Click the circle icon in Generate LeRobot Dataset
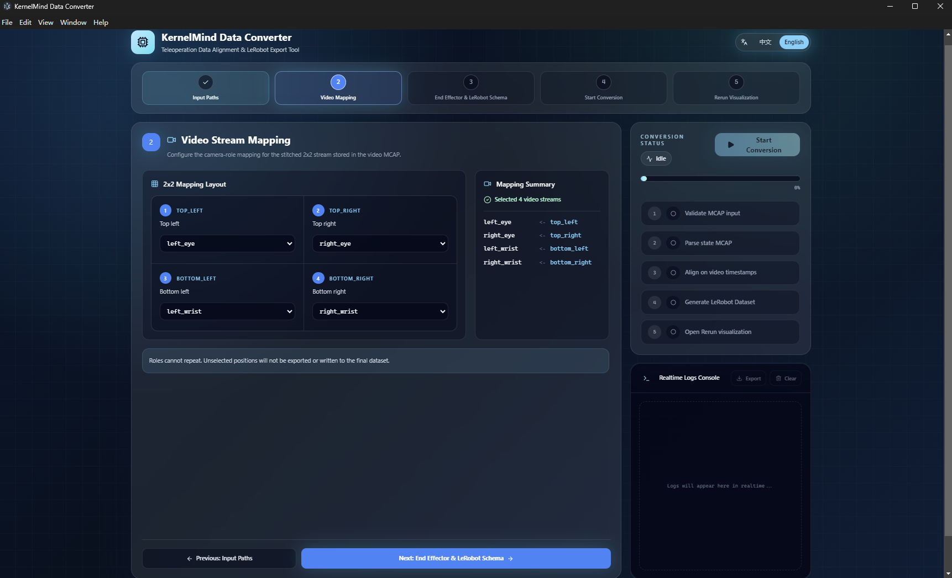952x578 pixels. click(x=673, y=303)
